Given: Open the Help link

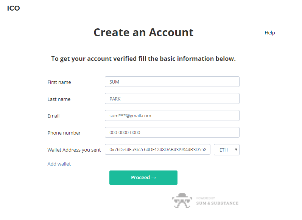Looking at the screenshot, I should 269,33.
